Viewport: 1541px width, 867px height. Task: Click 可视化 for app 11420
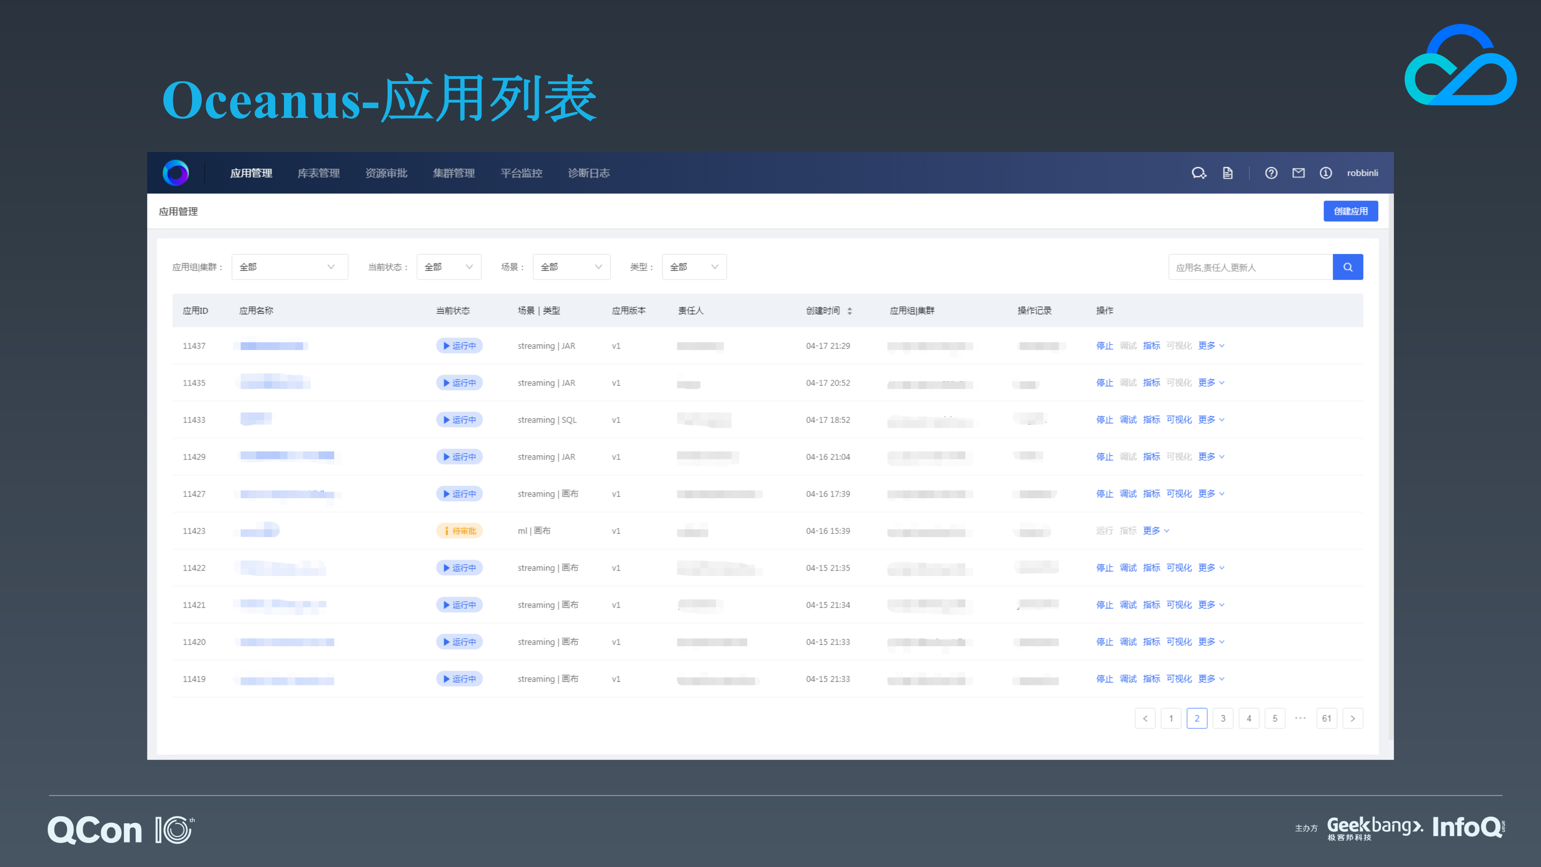tap(1179, 642)
